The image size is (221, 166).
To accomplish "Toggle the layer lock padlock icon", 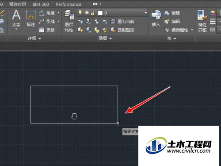I will pos(93,13).
